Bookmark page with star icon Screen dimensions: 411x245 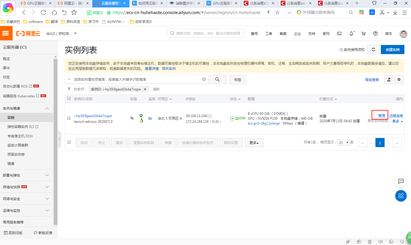[74, 12]
